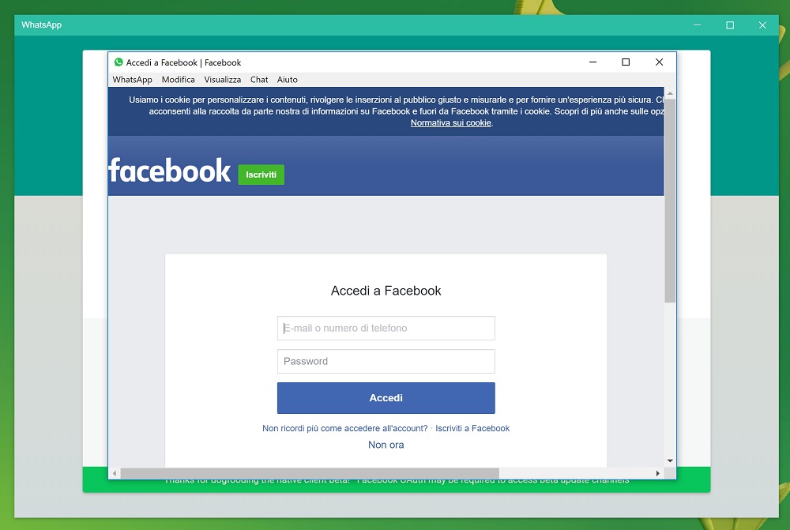Click the scroll down arrow of vertical scrollbar
The width and height of the screenshot is (790, 530).
click(x=670, y=460)
